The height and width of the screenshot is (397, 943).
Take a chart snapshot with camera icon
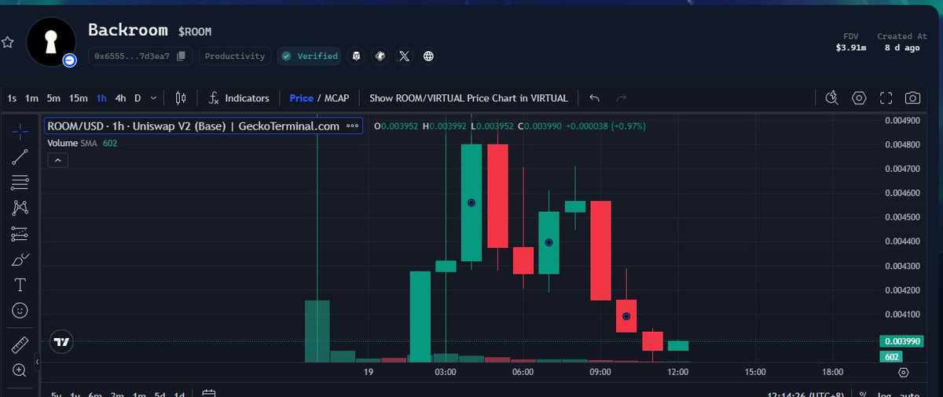pos(912,98)
